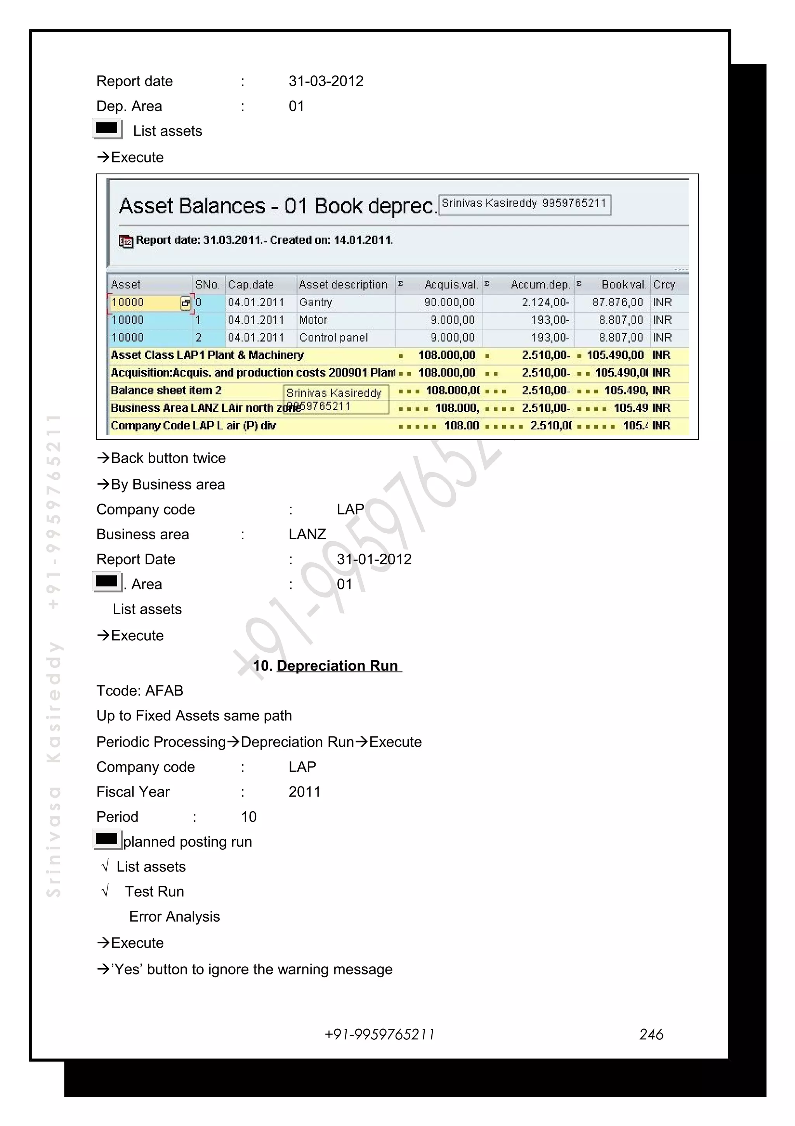Click the Asset Class LAP1 Plant & Machinery row
This screenshot has height=1126, width=795.
[207, 355]
